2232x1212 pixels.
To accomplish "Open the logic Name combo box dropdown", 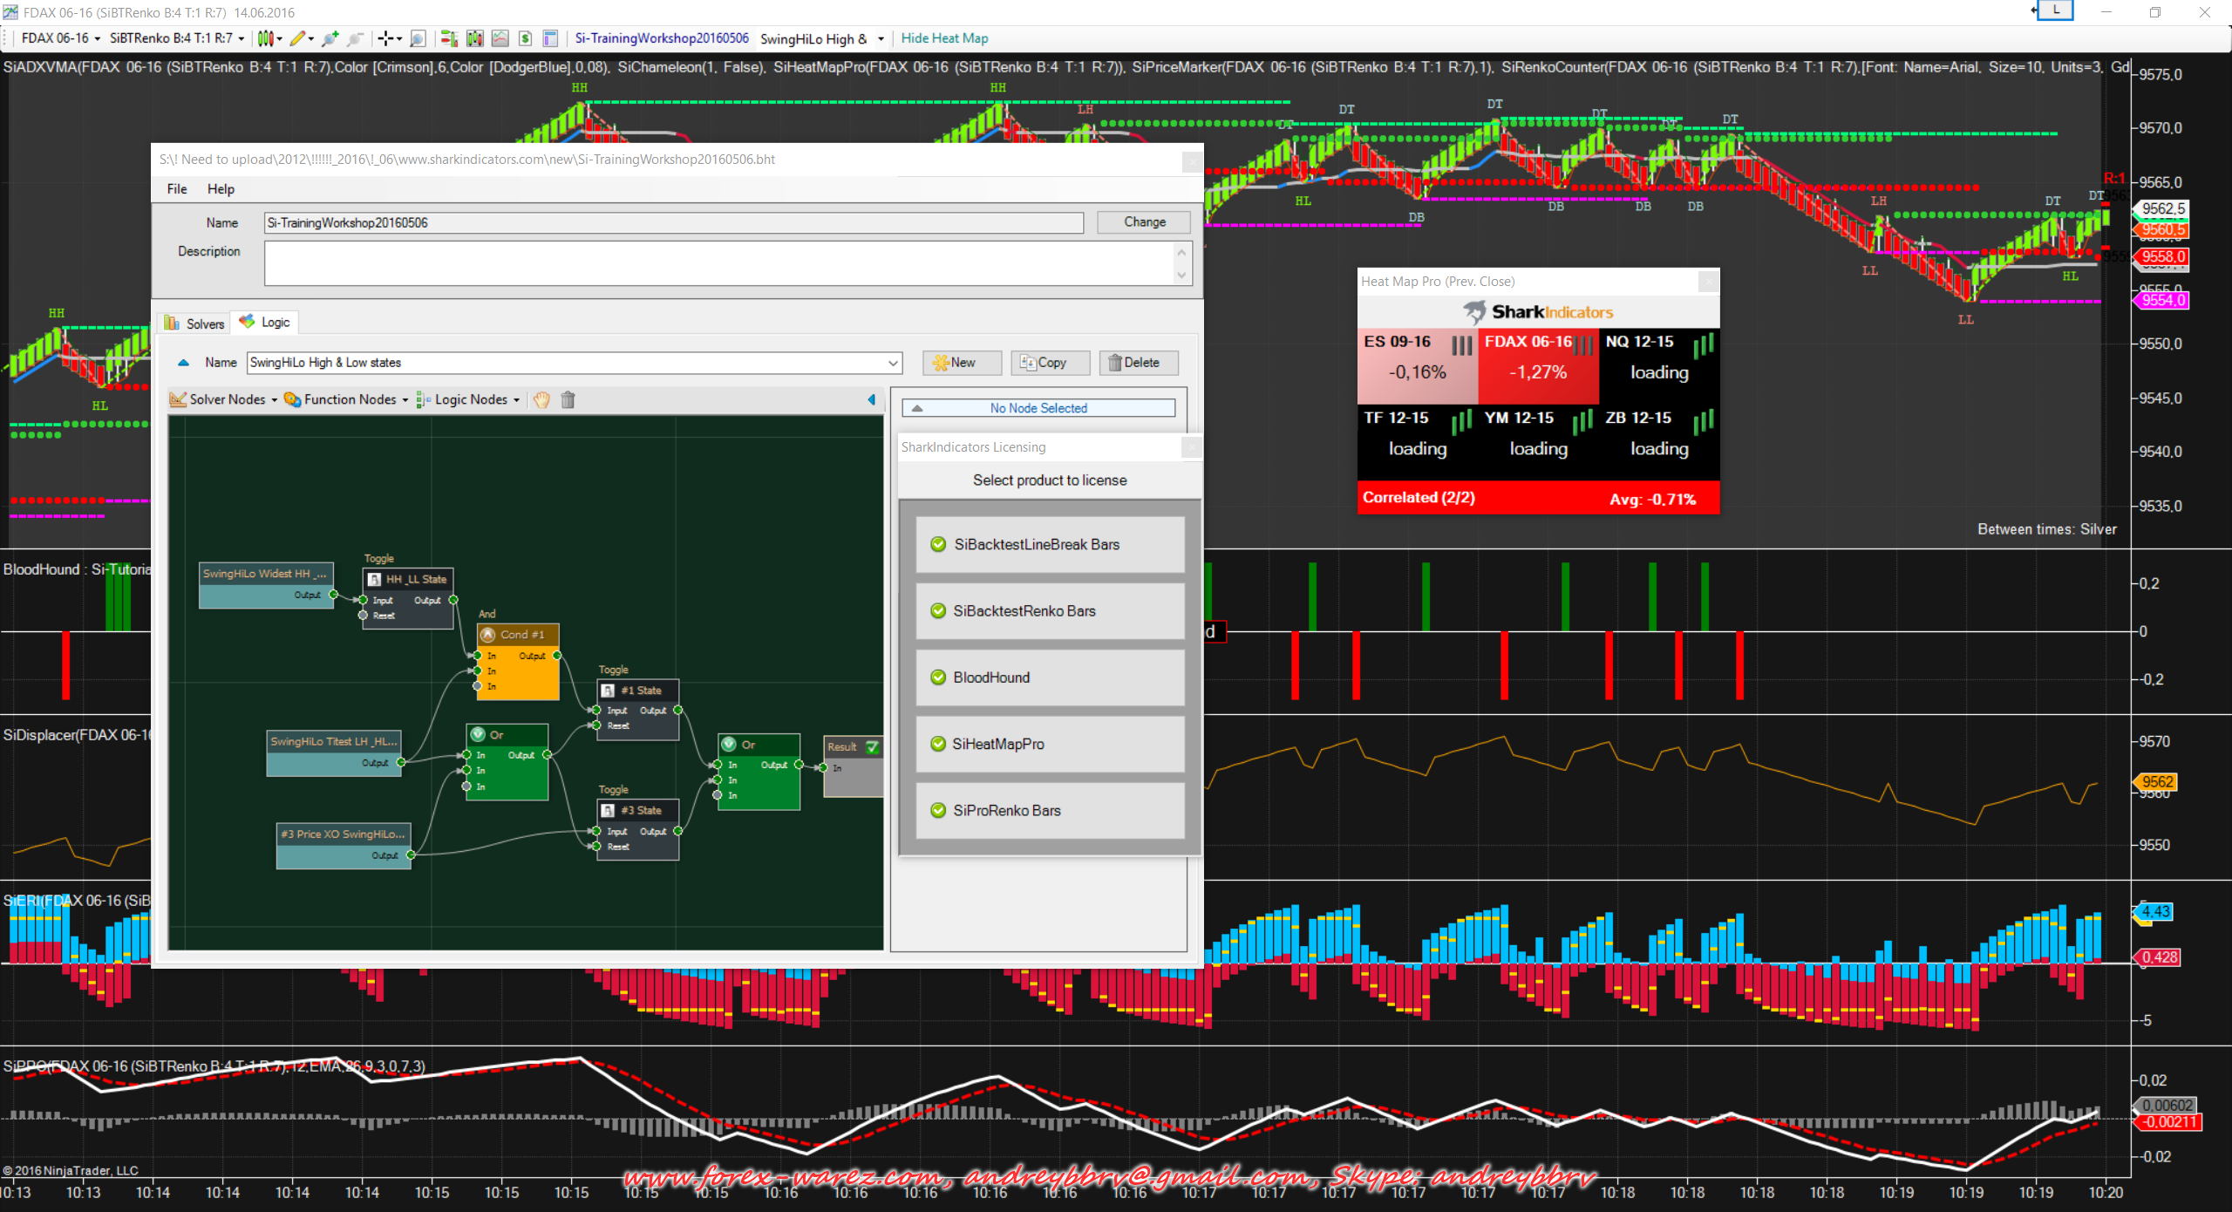I will point(893,363).
